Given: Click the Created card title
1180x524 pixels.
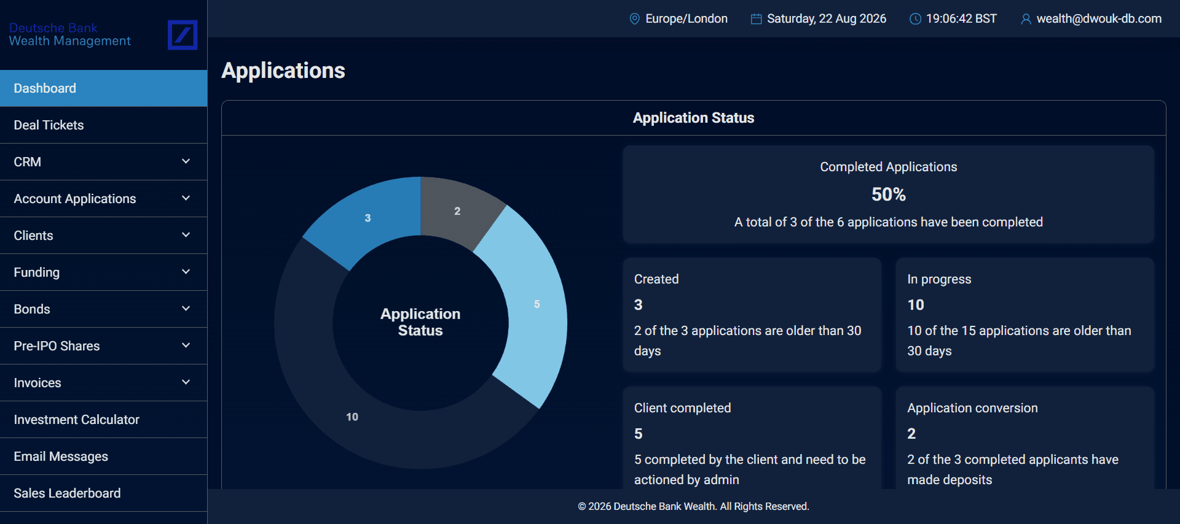Looking at the screenshot, I should [656, 279].
